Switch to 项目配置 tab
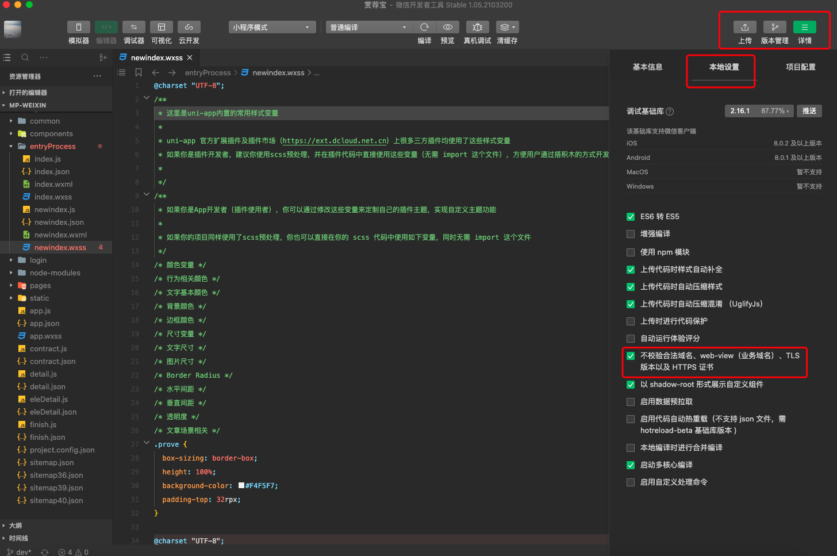This screenshot has height=556, width=837. 801,67
